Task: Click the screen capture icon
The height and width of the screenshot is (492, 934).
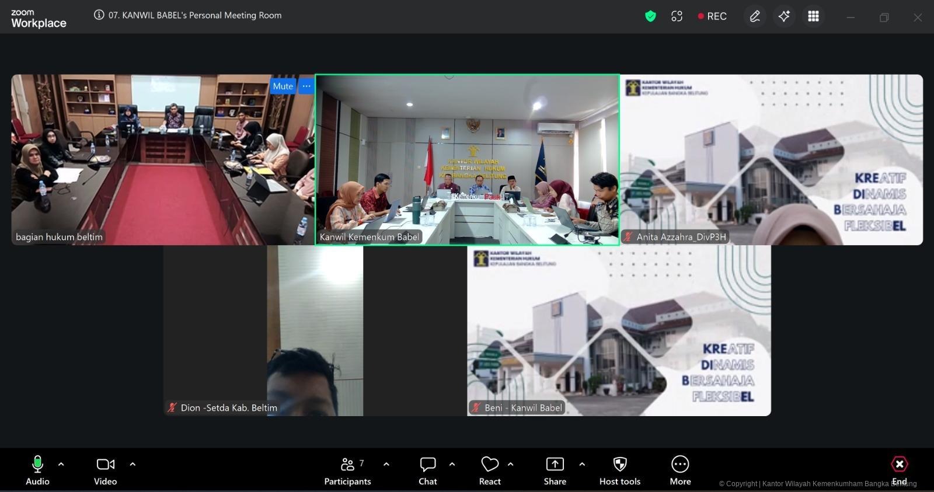Action: 677,16
